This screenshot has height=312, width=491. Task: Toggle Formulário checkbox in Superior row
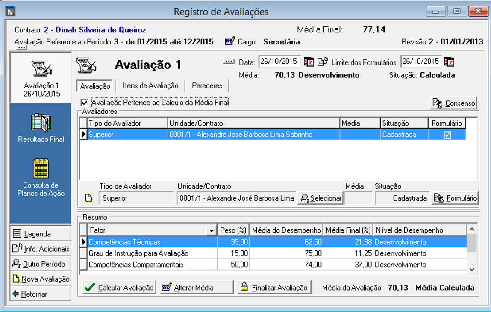pyautogui.click(x=447, y=135)
